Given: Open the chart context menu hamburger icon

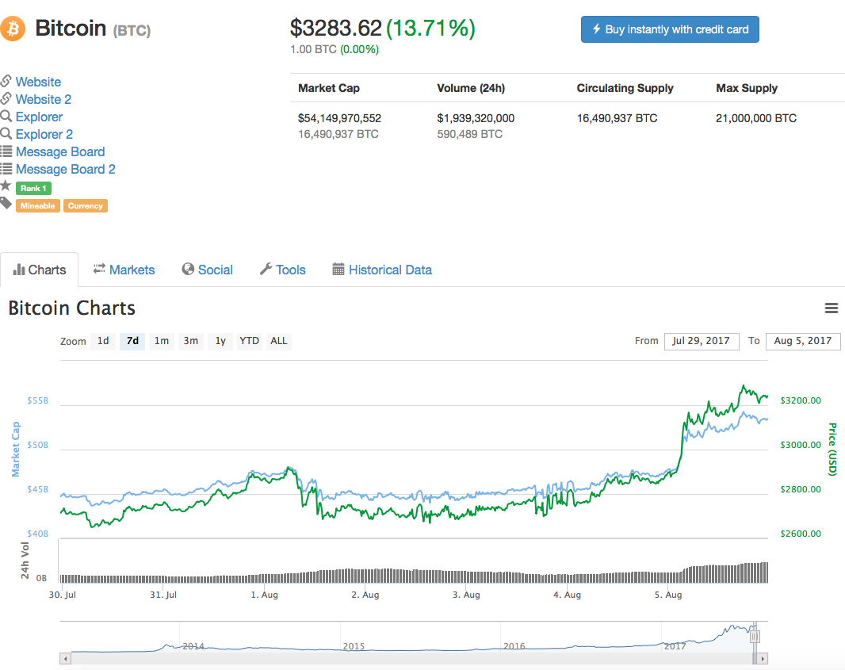Looking at the screenshot, I should click(x=832, y=308).
